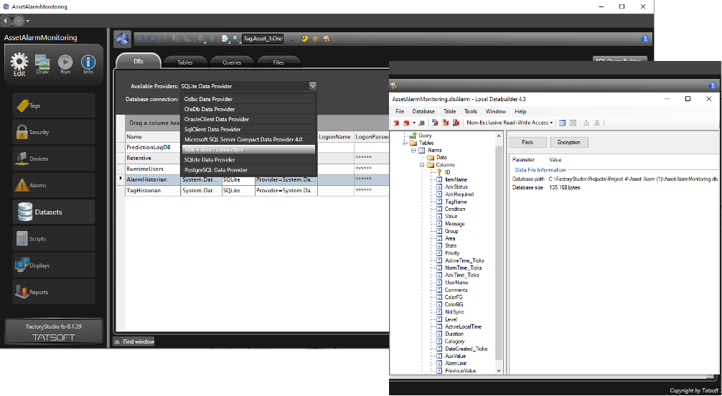Click the keys icon in main toolbar
Screen dimensions: 722x396
pyautogui.click(x=327, y=39)
